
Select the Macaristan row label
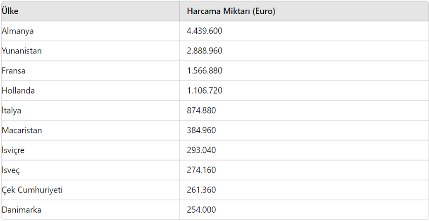pyautogui.click(x=22, y=131)
